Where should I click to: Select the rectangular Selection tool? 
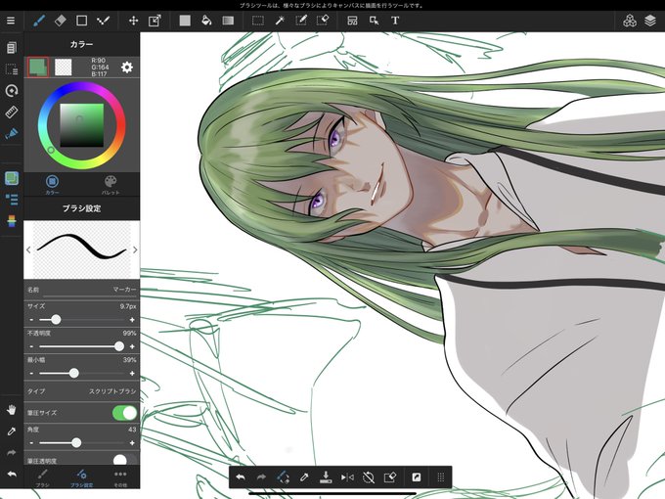pyautogui.click(x=258, y=21)
